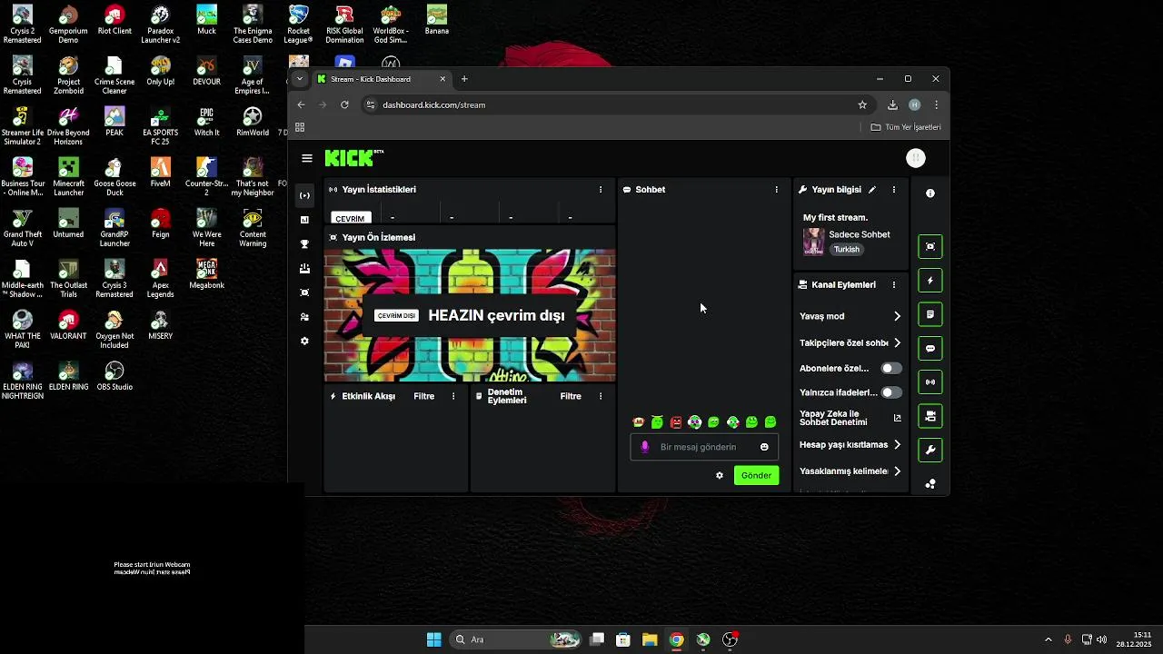The width and height of the screenshot is (1163, 654).
Task: Open the analytics bar-chart sidebar icon
Action: (304, 220)
